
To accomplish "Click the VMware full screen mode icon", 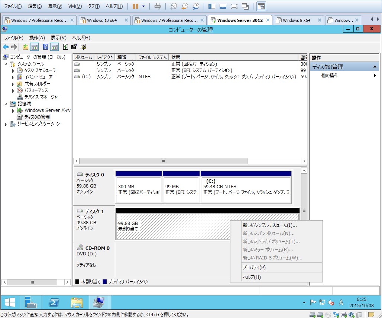I will (x=234, y=6).
